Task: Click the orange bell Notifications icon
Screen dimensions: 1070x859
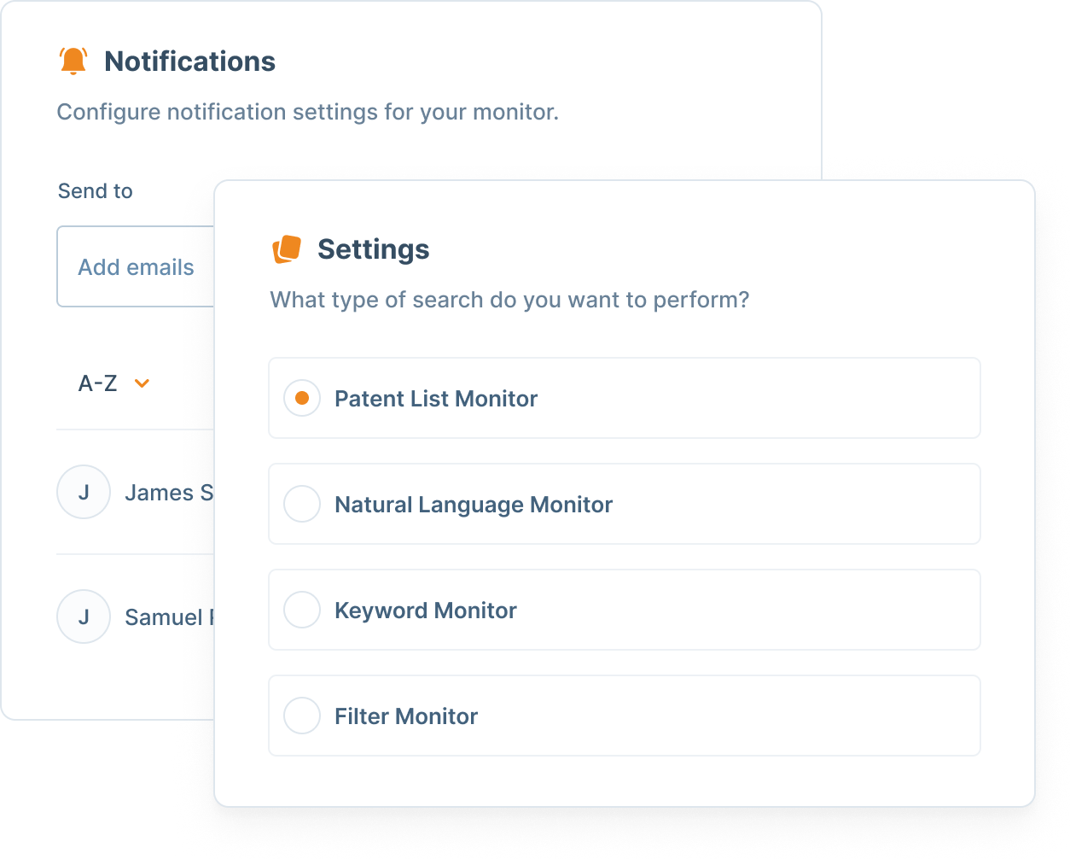Action: pos(73,61)
